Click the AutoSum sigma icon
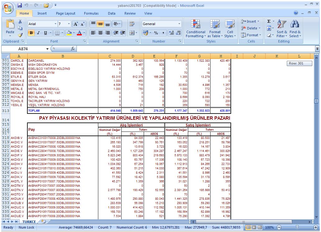Image resolution: width=321 pixels, height=232 pixels. [x=269, y=21]
